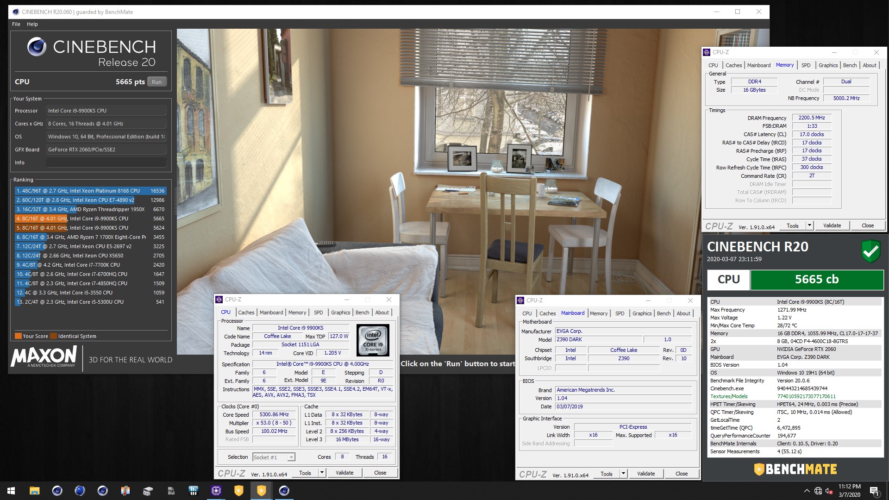Viewport: 889px width, 500px height.
Task: Expand Tools dropdown arrow in Memory CPU-Z
Action: [809, 225]
